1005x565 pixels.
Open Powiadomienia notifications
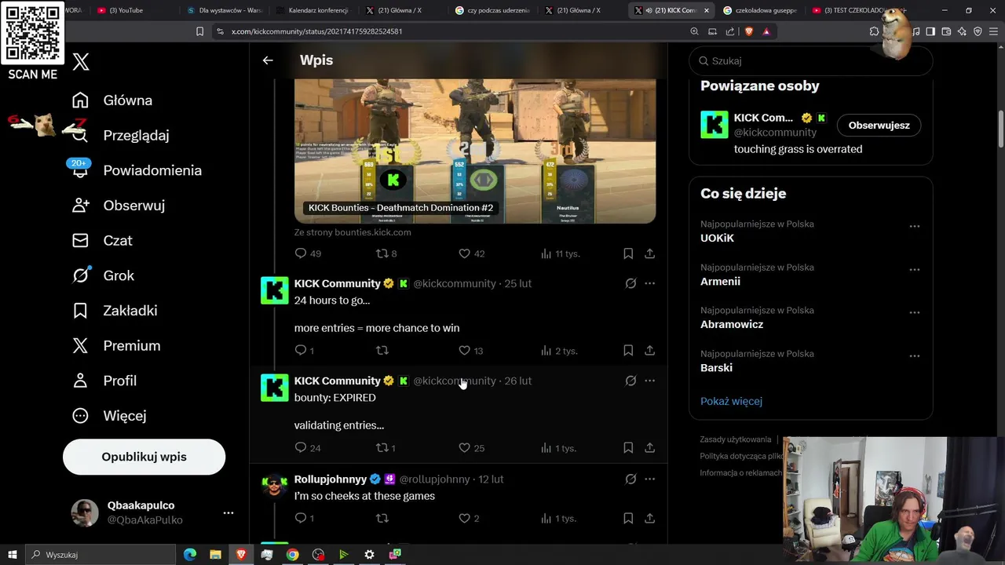click(137, 170)
